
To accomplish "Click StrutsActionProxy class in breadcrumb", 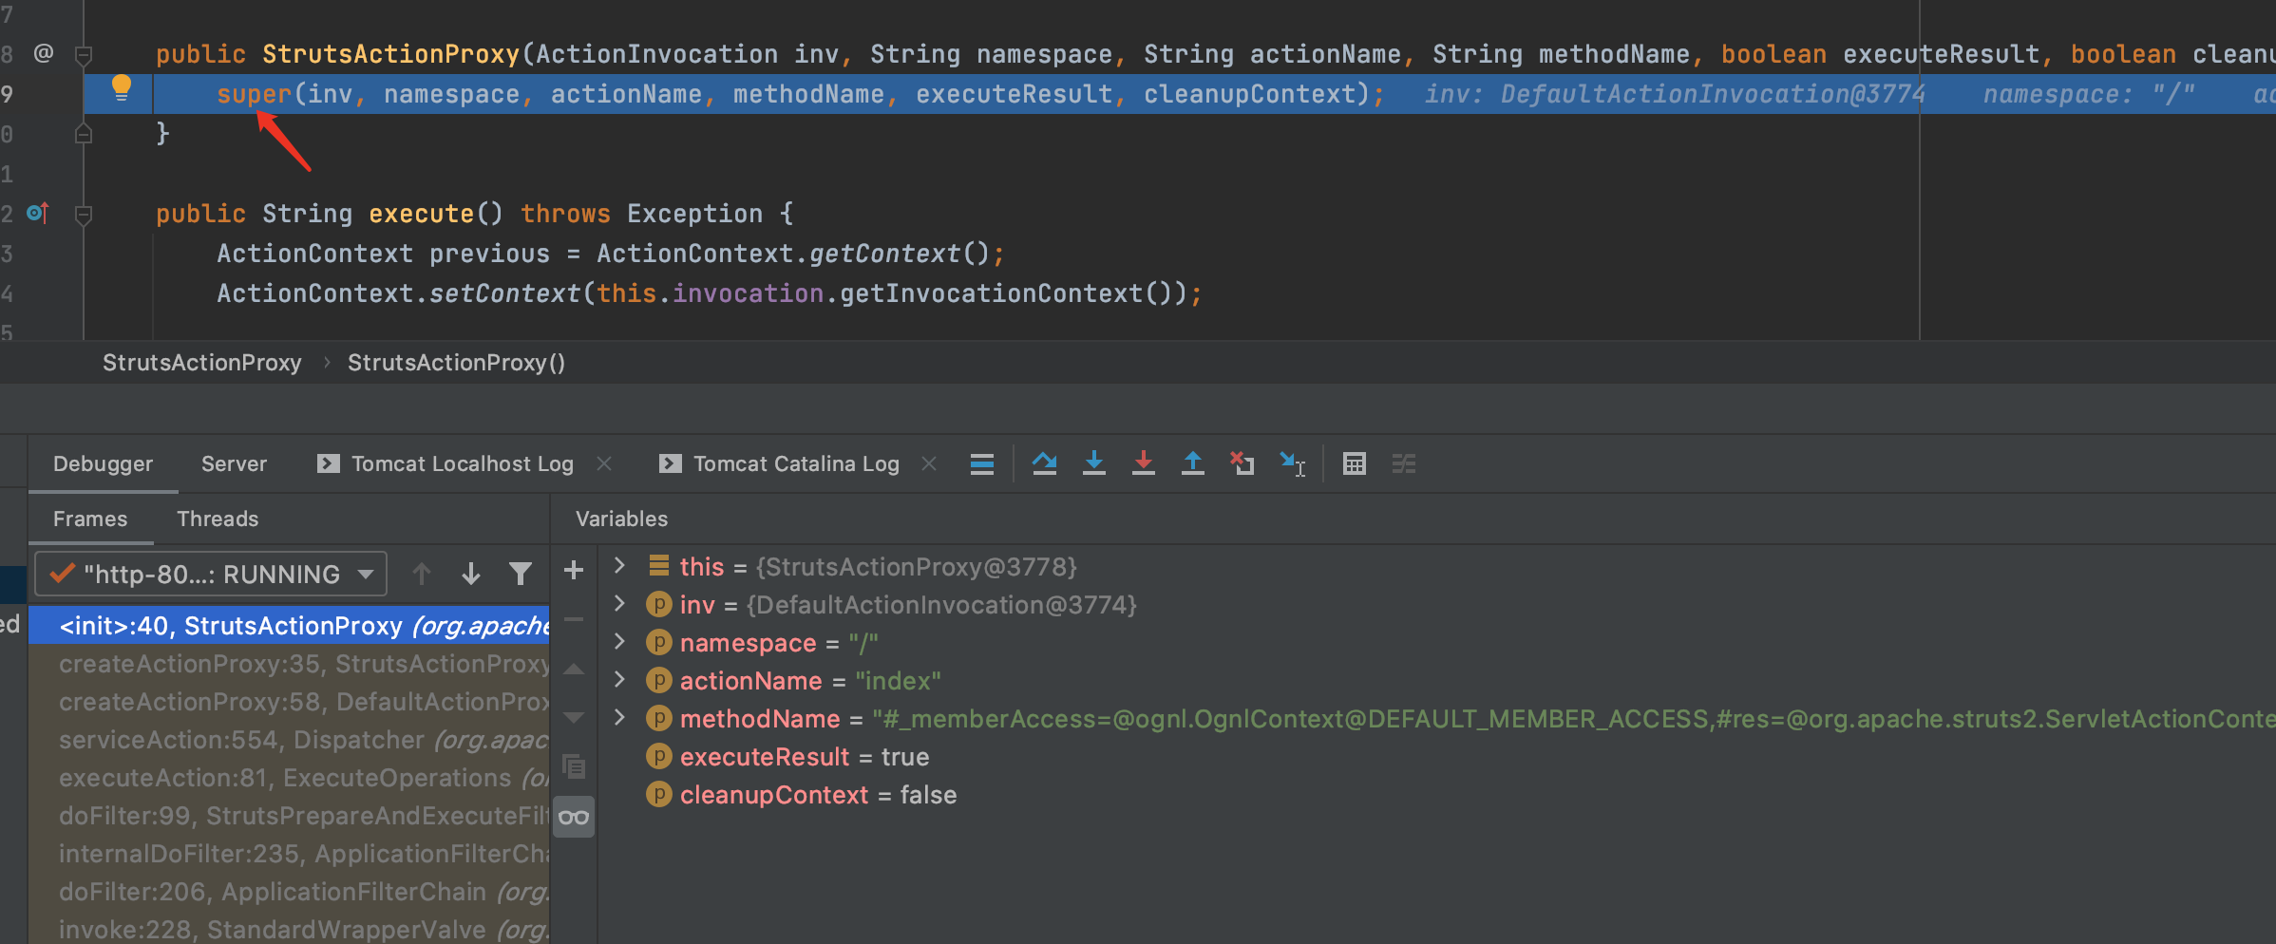I will click(201, 363).
